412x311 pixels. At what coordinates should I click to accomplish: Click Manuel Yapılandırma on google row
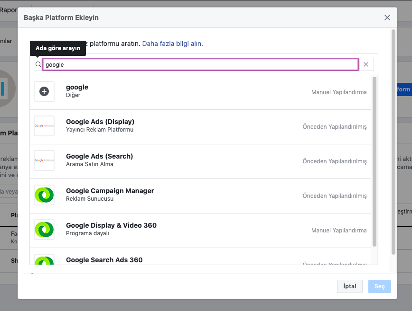(339, 92)
